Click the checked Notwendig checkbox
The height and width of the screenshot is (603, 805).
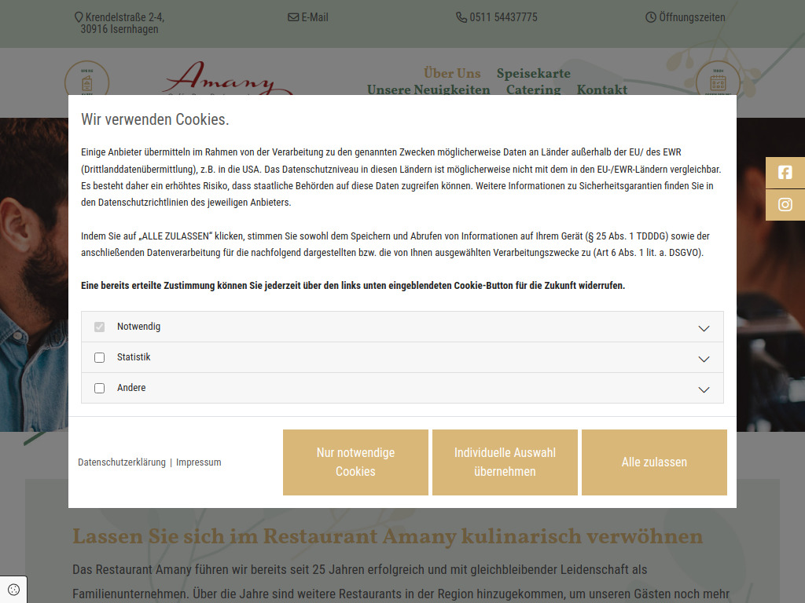tap(99, 327)
